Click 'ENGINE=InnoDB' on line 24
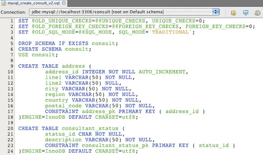Screen dimensions: 263x155 click(44, 151)
